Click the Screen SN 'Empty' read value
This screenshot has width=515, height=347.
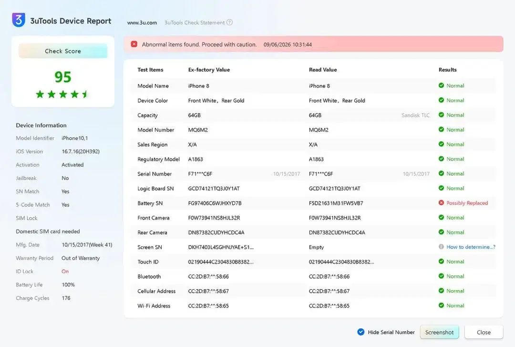tap(316, 247)
